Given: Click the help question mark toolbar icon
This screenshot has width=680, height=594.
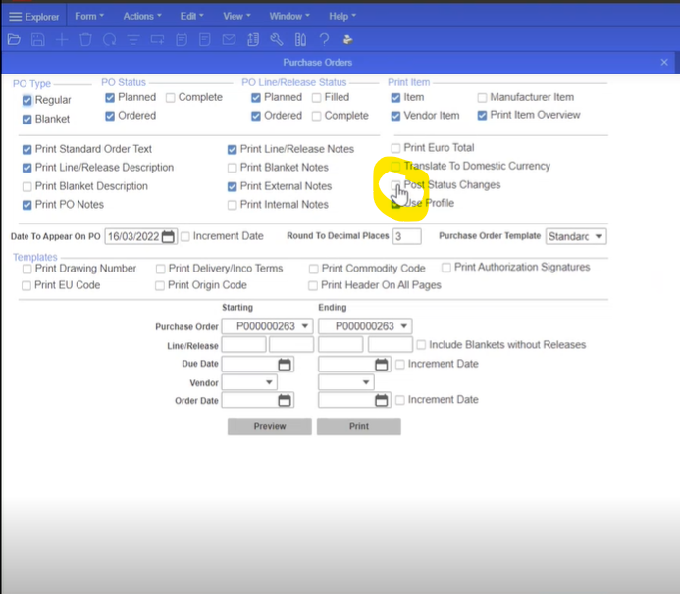Looking at the screenshot, I should (x=324, y=40).
